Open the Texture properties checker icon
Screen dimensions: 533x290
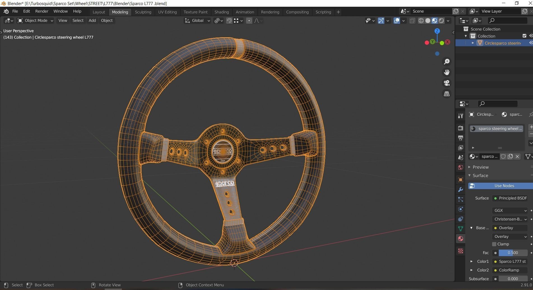tap(460, 251)
